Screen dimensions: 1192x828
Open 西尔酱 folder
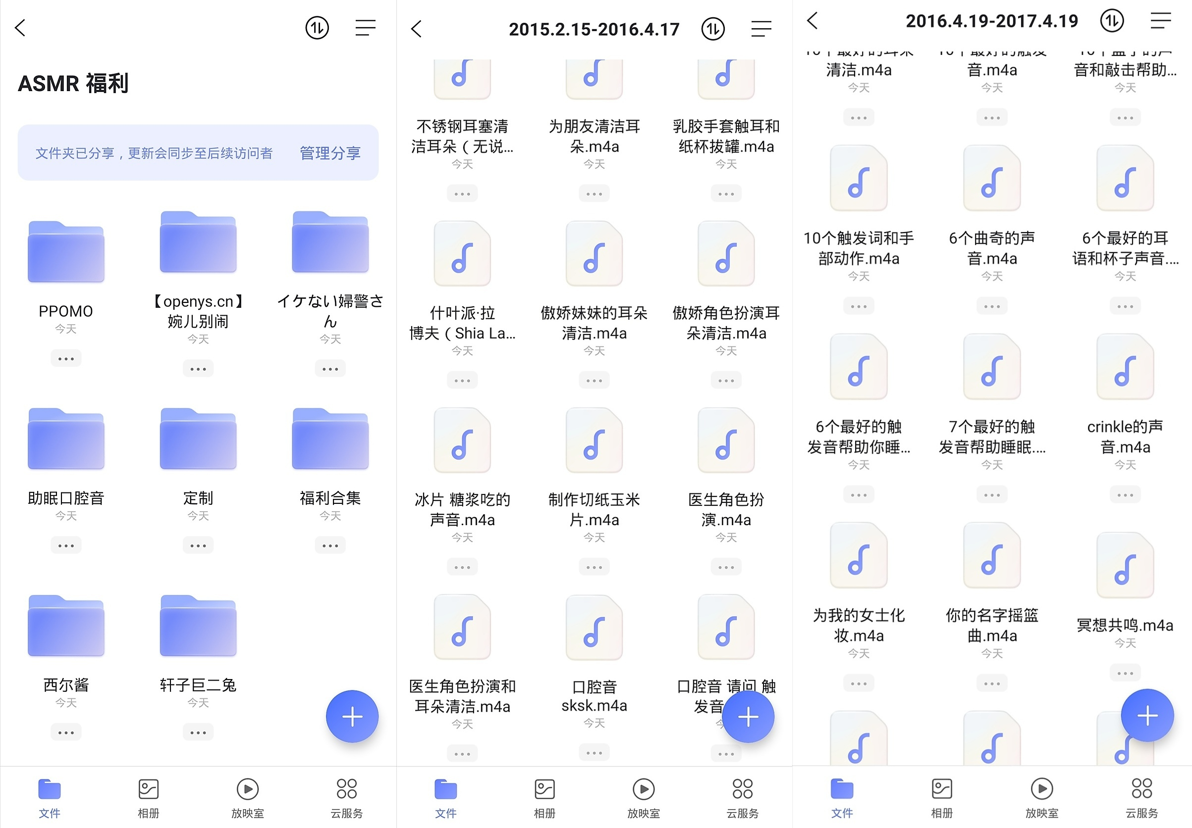(66, 625)
